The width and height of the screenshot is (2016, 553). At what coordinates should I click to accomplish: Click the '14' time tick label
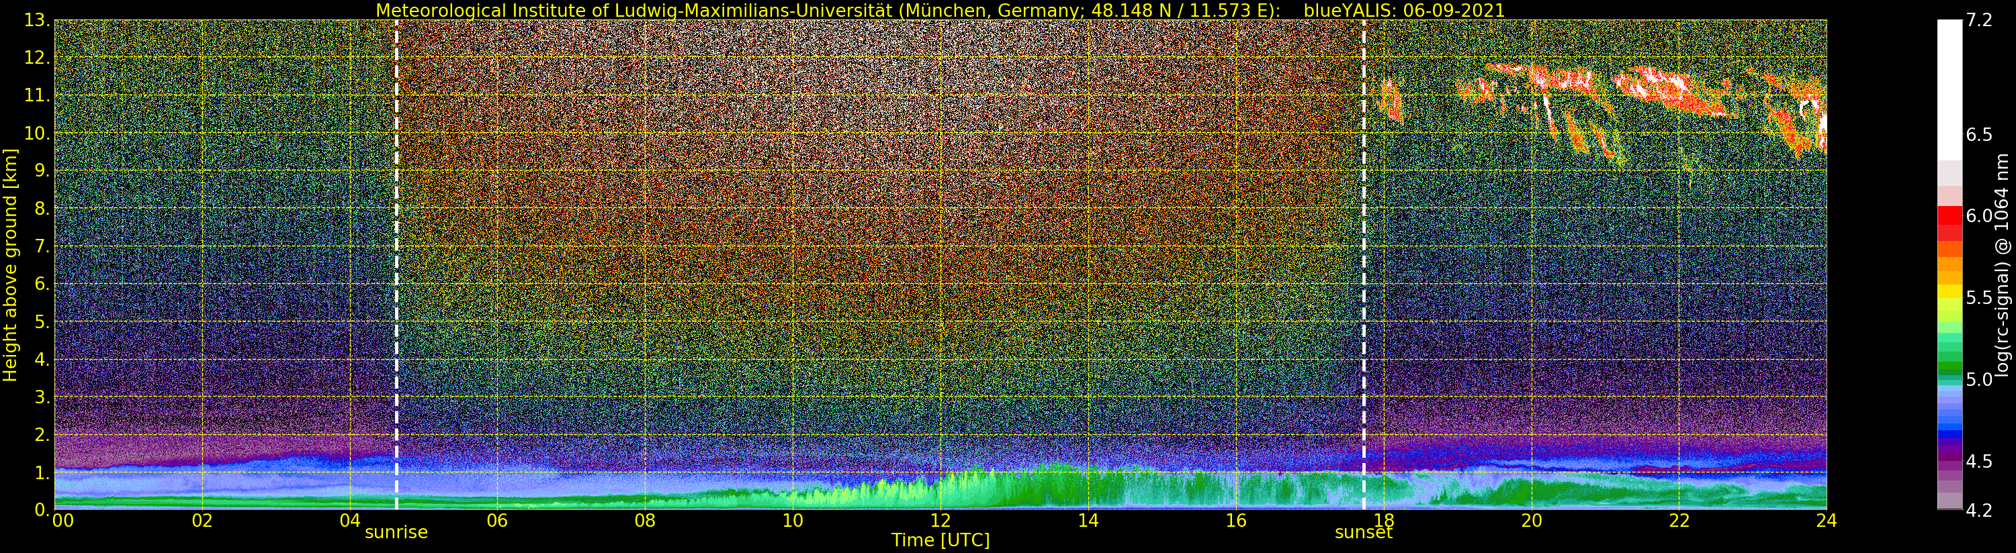coord(1088,521)
